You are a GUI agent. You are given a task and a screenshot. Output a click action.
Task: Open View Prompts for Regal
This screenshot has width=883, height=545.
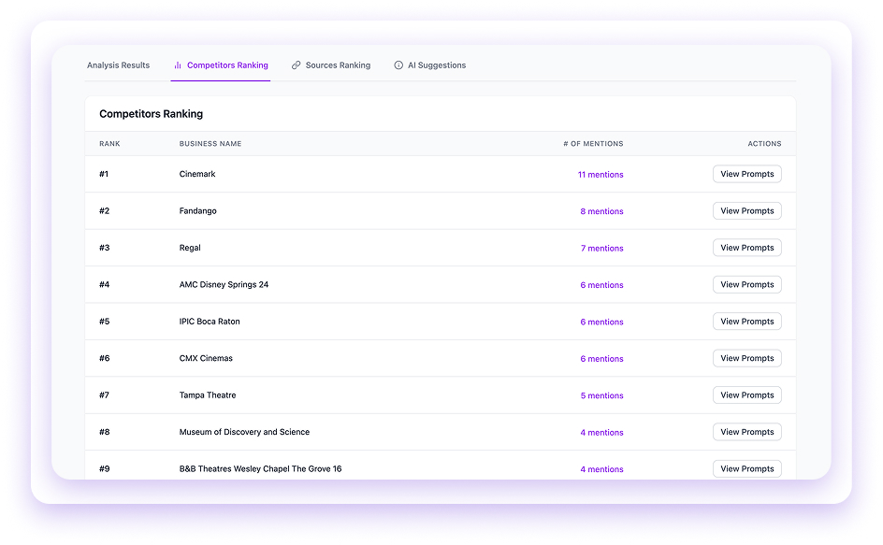[746, 248]
